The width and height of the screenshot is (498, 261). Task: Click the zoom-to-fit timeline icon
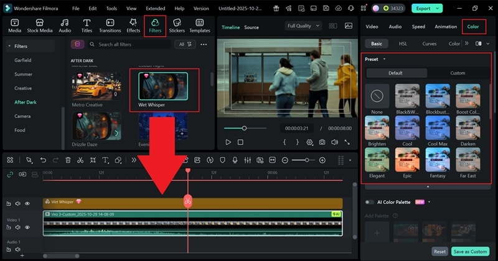[x=272, y=160]
